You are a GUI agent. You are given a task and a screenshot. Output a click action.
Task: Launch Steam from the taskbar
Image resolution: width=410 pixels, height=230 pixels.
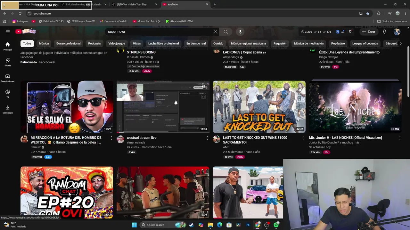191,225
